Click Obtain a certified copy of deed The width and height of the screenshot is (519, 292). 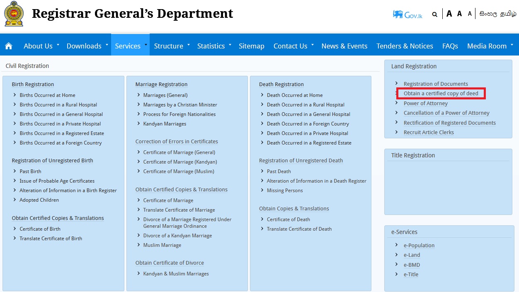[x=441, y=94]
